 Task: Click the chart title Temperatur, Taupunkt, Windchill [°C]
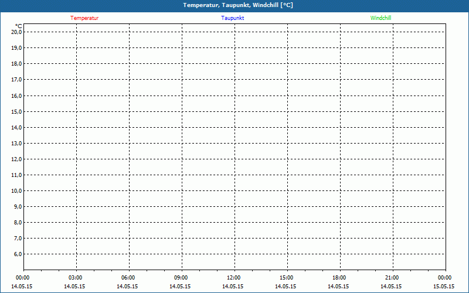coord(238,5)
